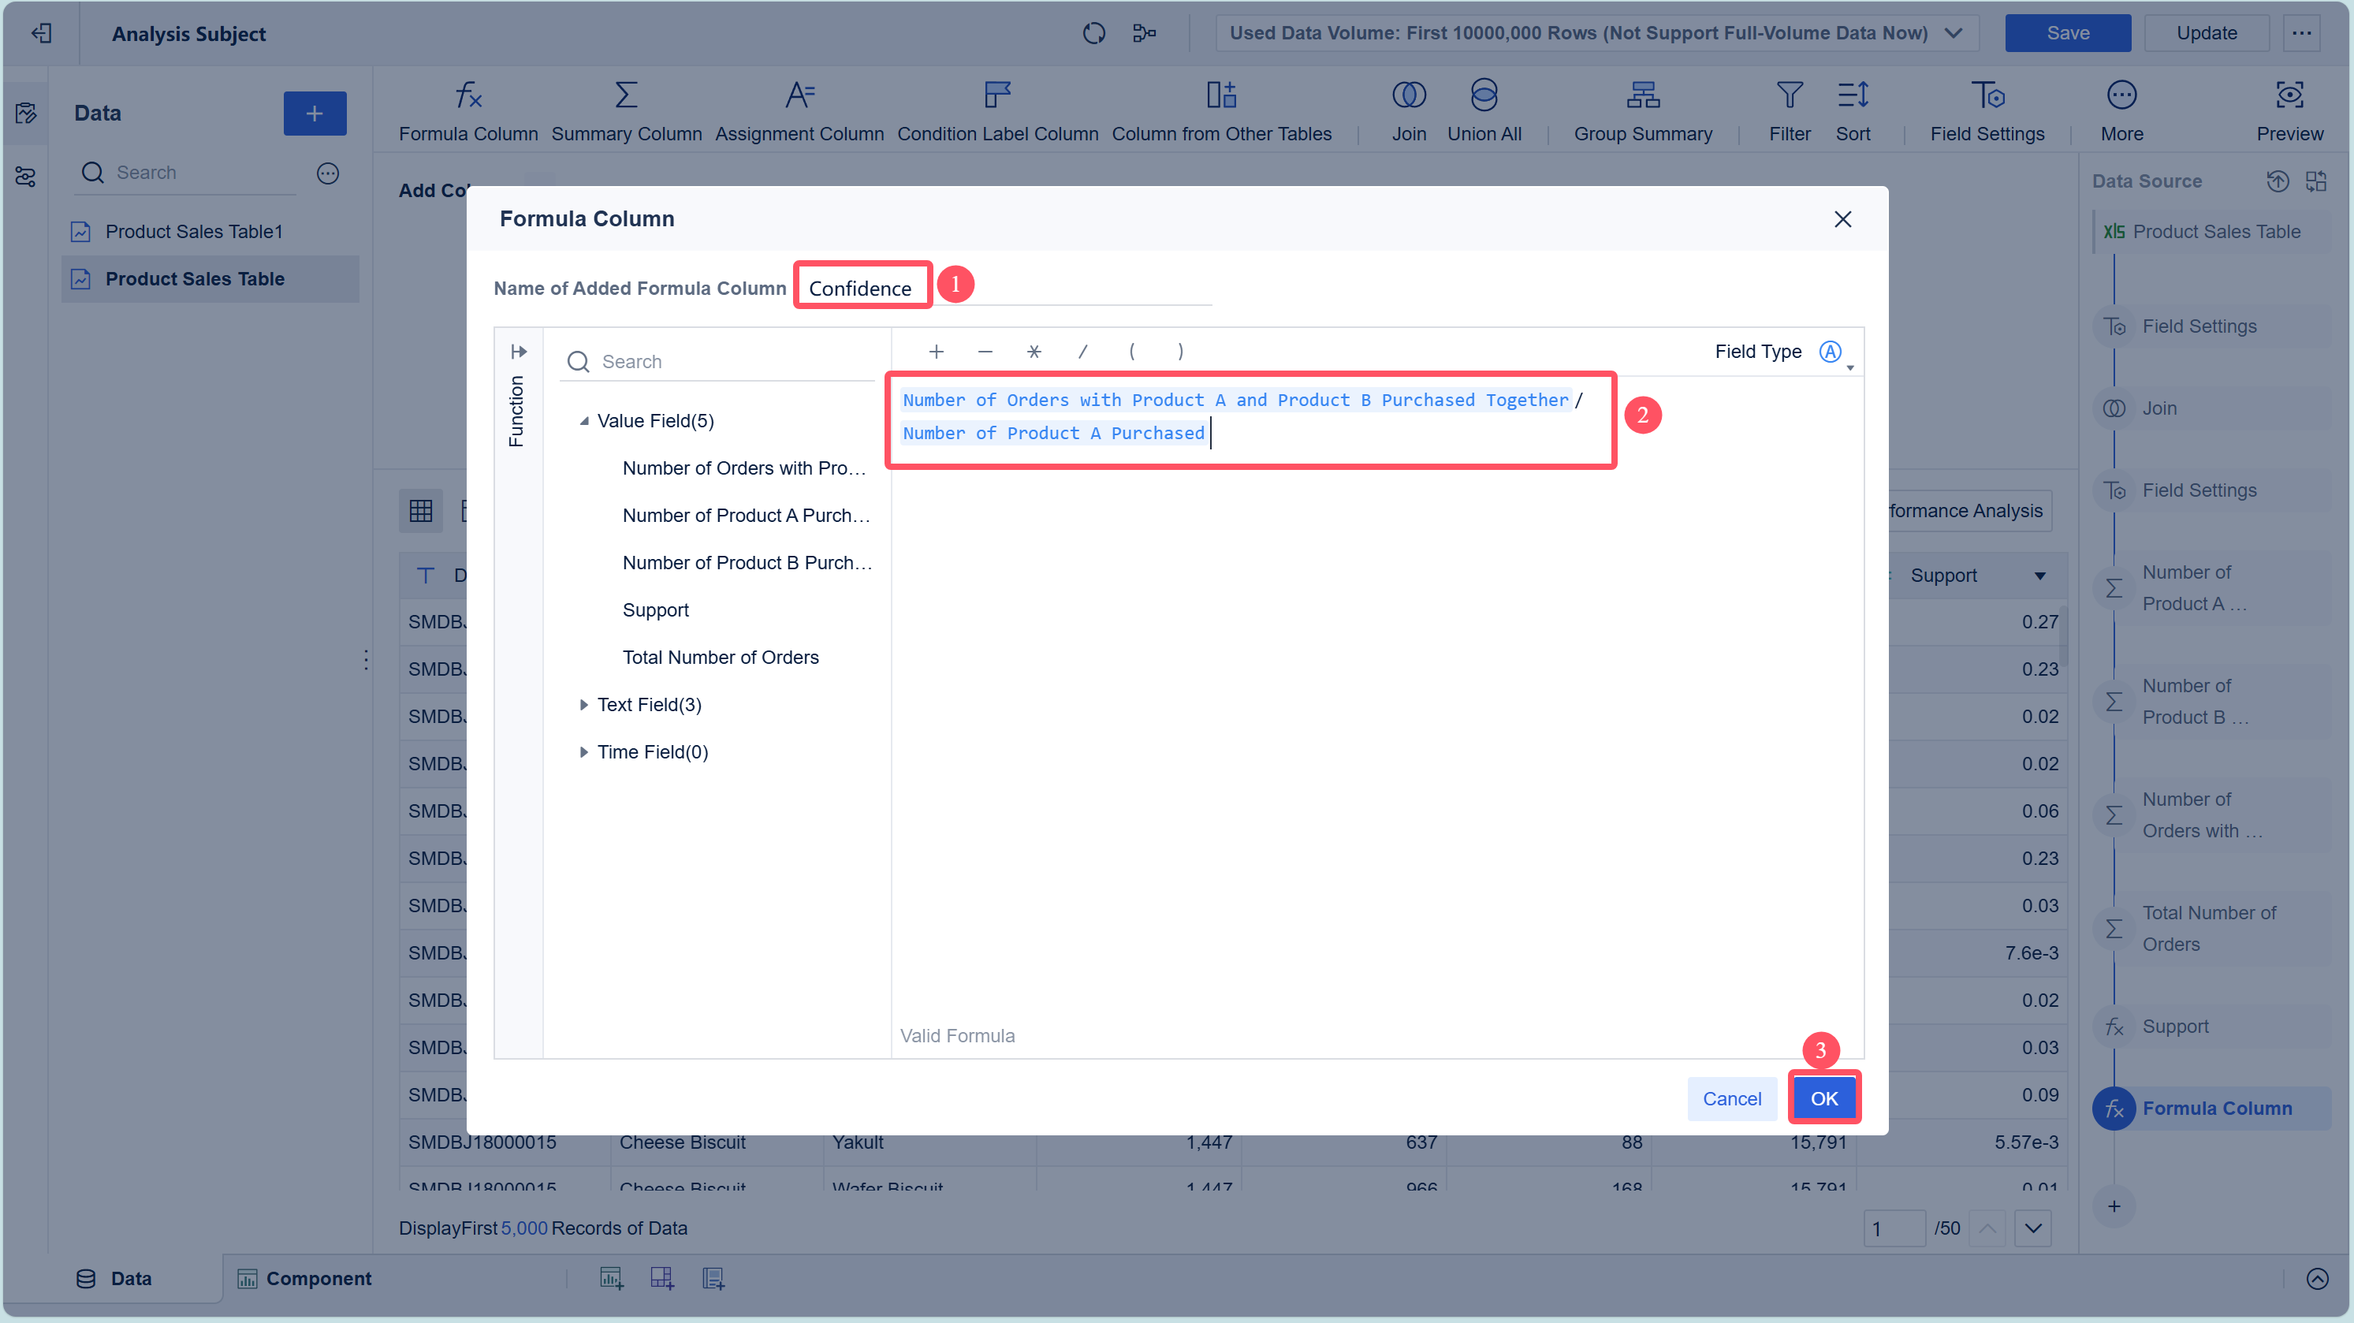Screen dimensions: 2354x1323
Task: Select Product Sales Table1 in data list
Action: (194, 231)
